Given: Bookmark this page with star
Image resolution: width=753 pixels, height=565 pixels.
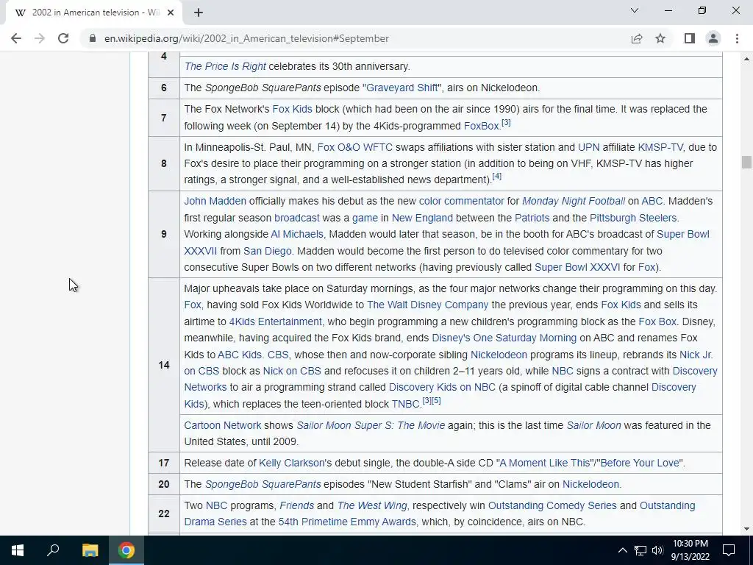Looking at the screenshot, I should pyautogui.click(x=660, y=38).
